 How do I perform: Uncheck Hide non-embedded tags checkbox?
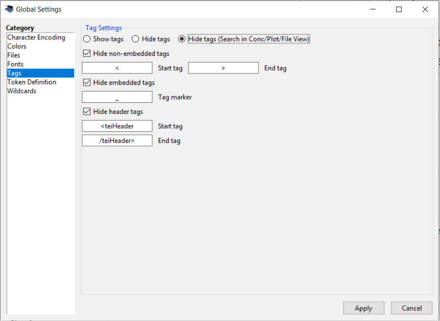[x=87, y=54]
